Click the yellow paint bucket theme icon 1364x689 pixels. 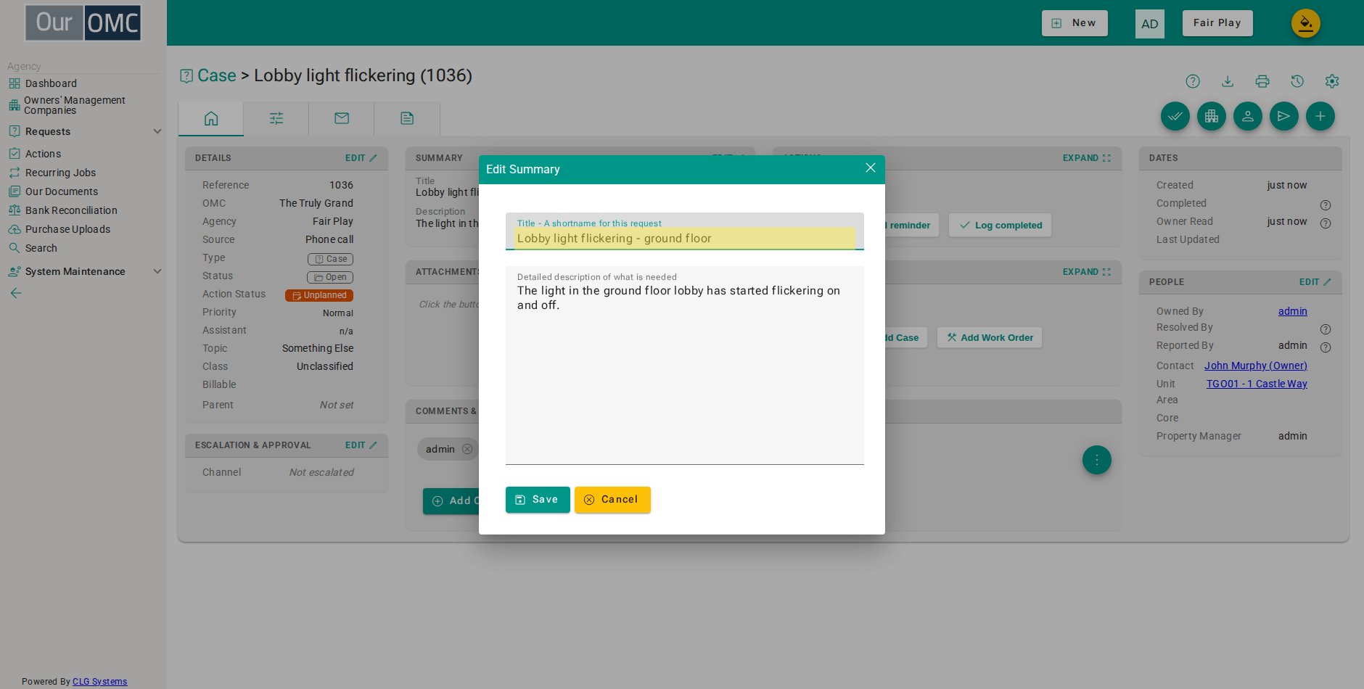point(1306,23)
